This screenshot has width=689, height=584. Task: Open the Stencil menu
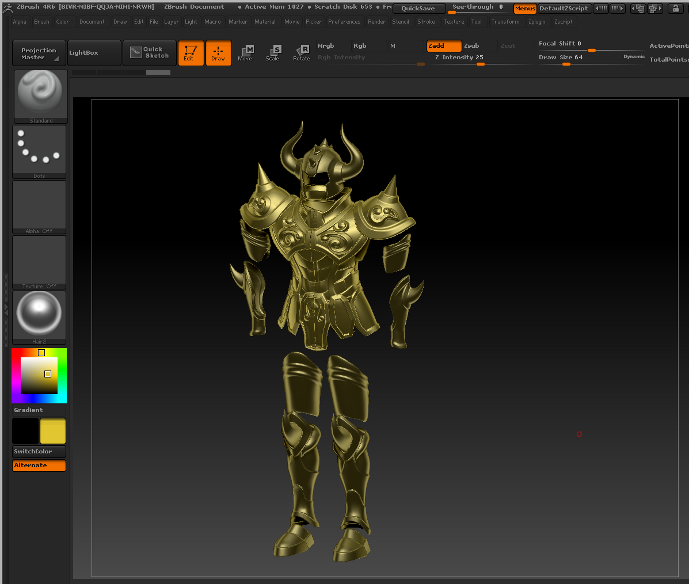click(x=401, y=21)
